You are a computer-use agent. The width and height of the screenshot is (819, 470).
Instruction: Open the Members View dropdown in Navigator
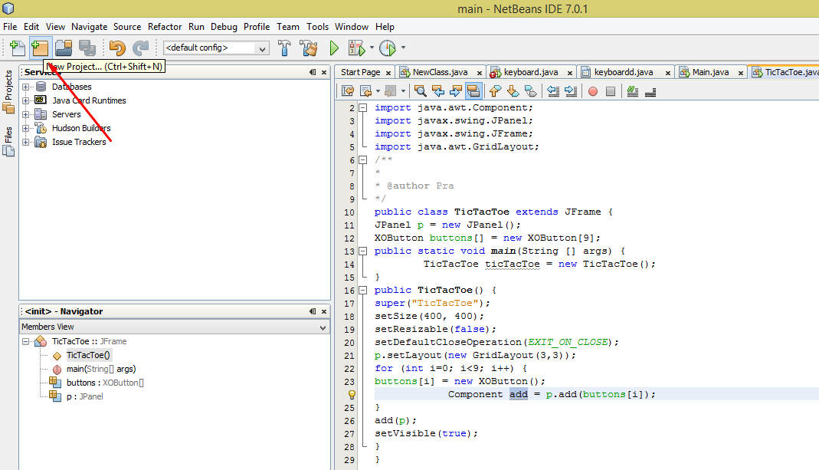[323, 327]
